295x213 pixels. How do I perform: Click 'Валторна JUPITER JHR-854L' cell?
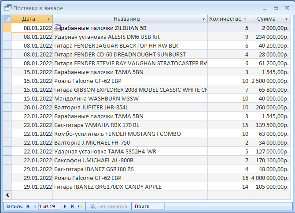[130, 107]
